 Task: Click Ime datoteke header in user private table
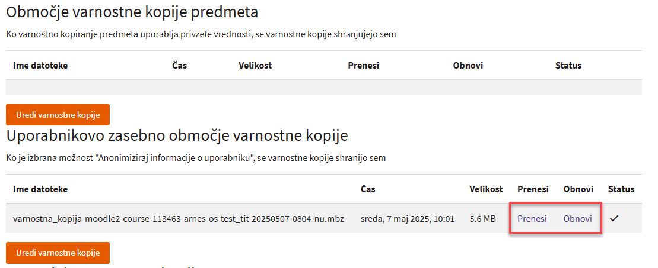[40, 189]
